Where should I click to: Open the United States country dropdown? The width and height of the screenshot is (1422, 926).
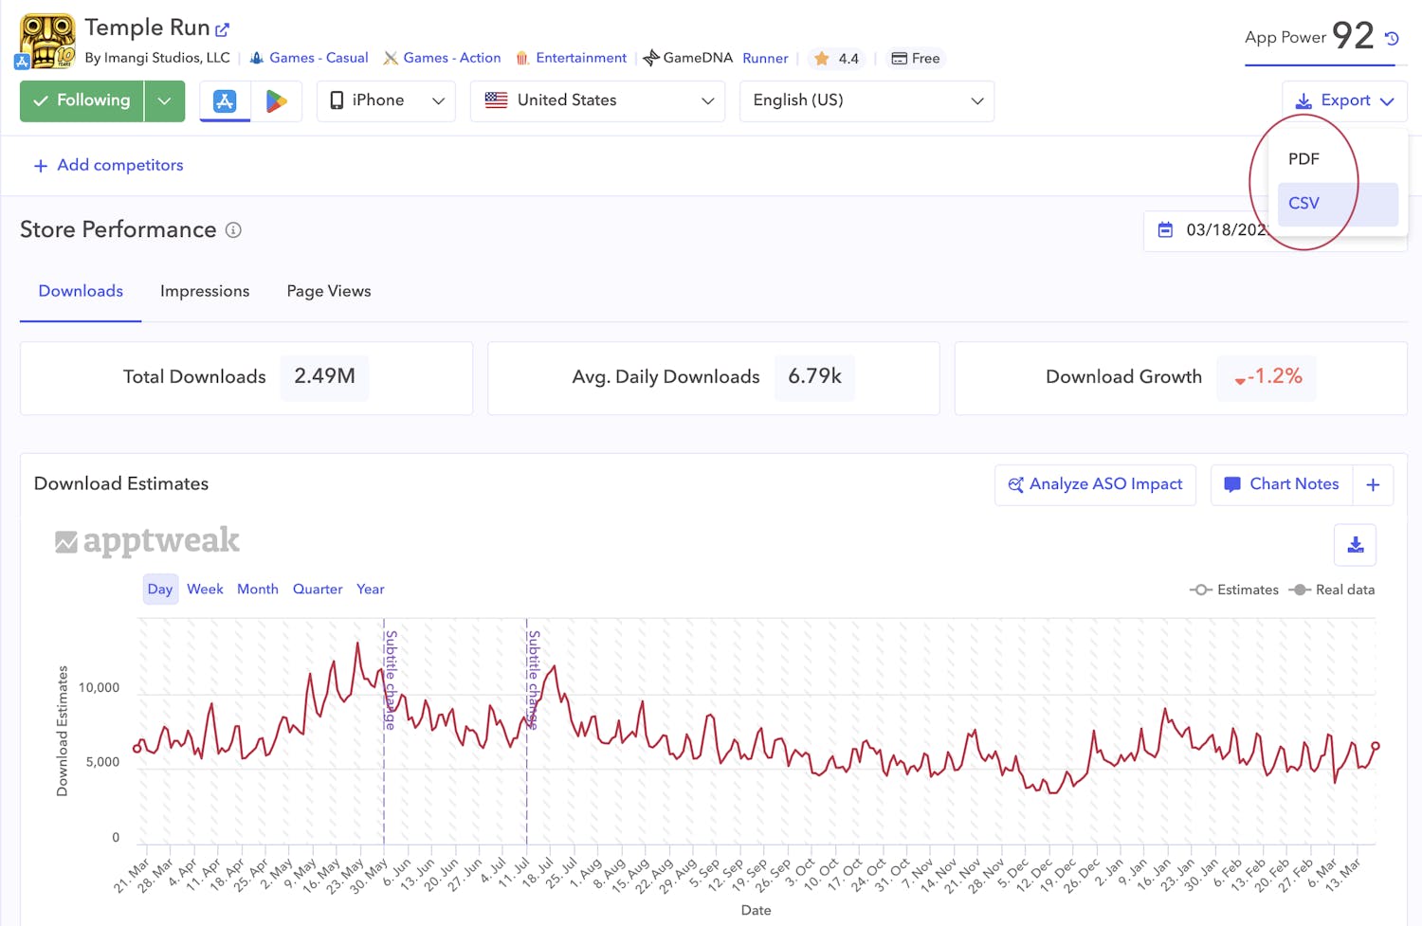[x=597, y=100]
